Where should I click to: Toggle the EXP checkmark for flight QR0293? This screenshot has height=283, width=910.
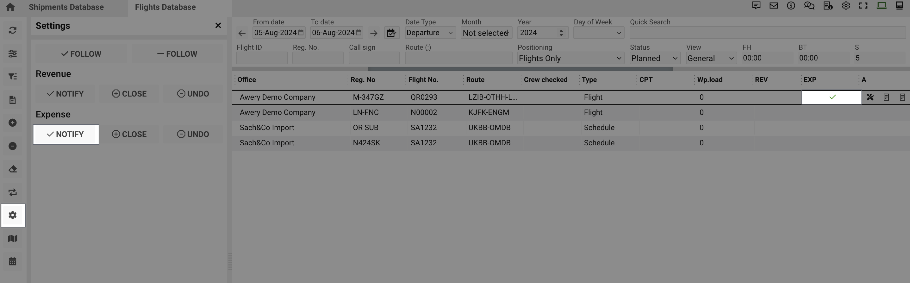[x=832, y=97]
